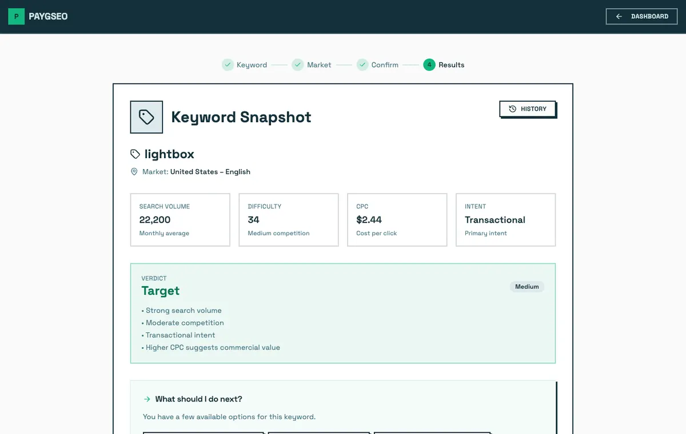The image size is (686, 434).
Task: Click the location pin icon by Market
Action: click(x=134, y=171)
